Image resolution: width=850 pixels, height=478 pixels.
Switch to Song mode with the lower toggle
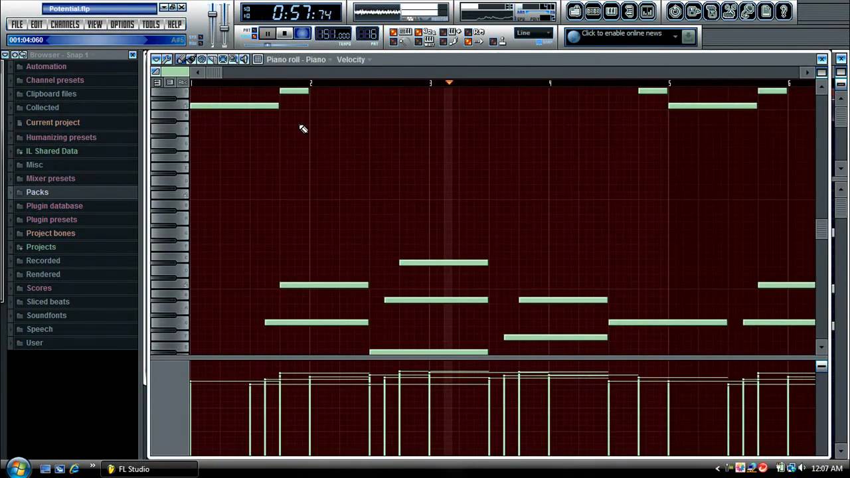(254, 37)
